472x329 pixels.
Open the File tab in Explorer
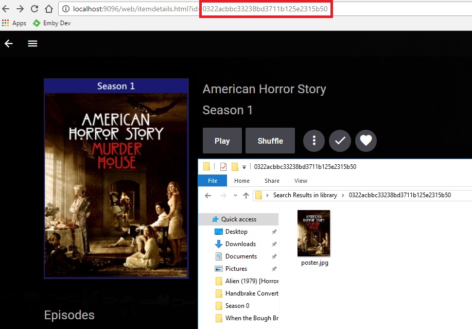coord(213,181)
